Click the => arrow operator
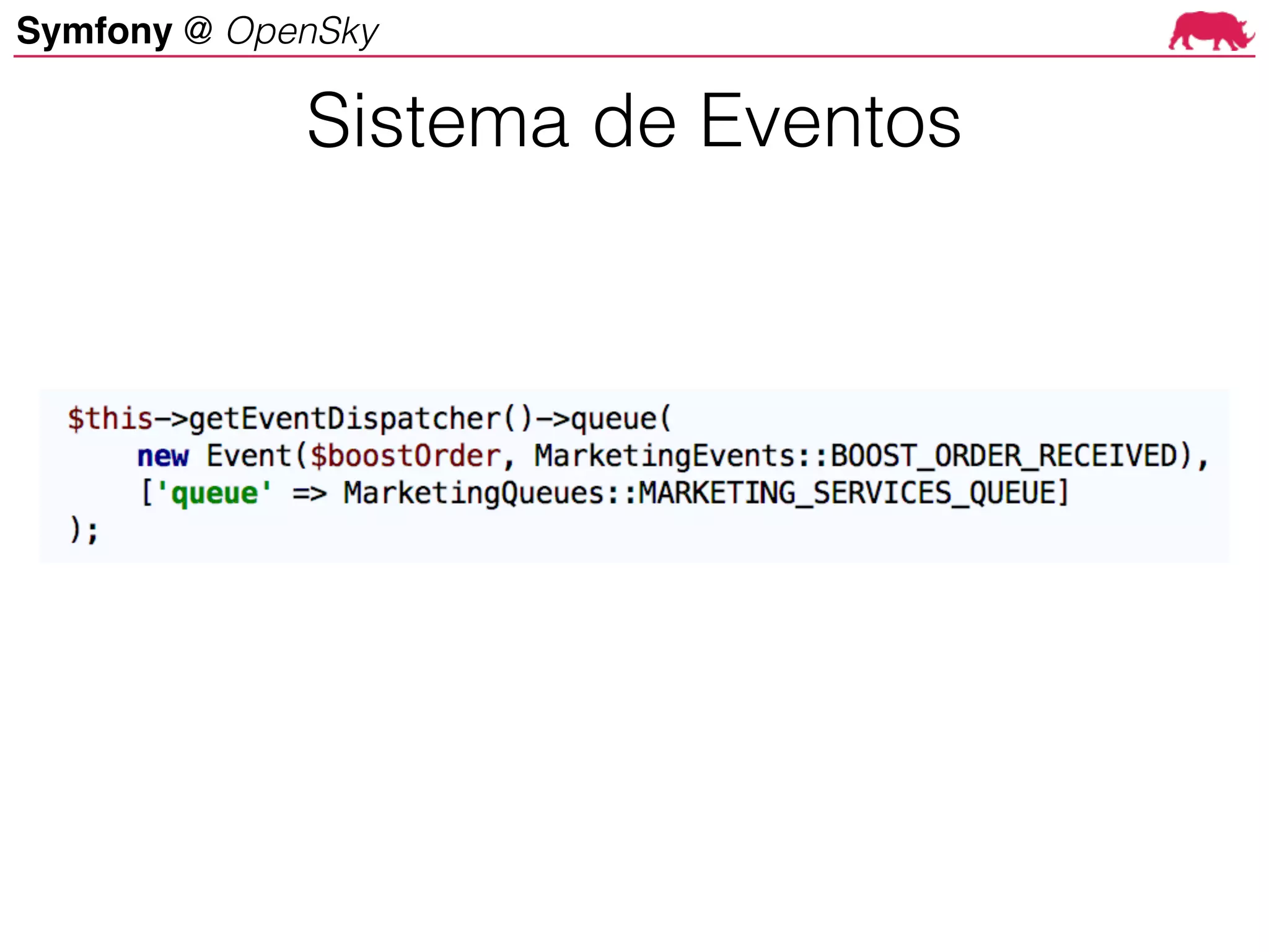 click(309, 494)
